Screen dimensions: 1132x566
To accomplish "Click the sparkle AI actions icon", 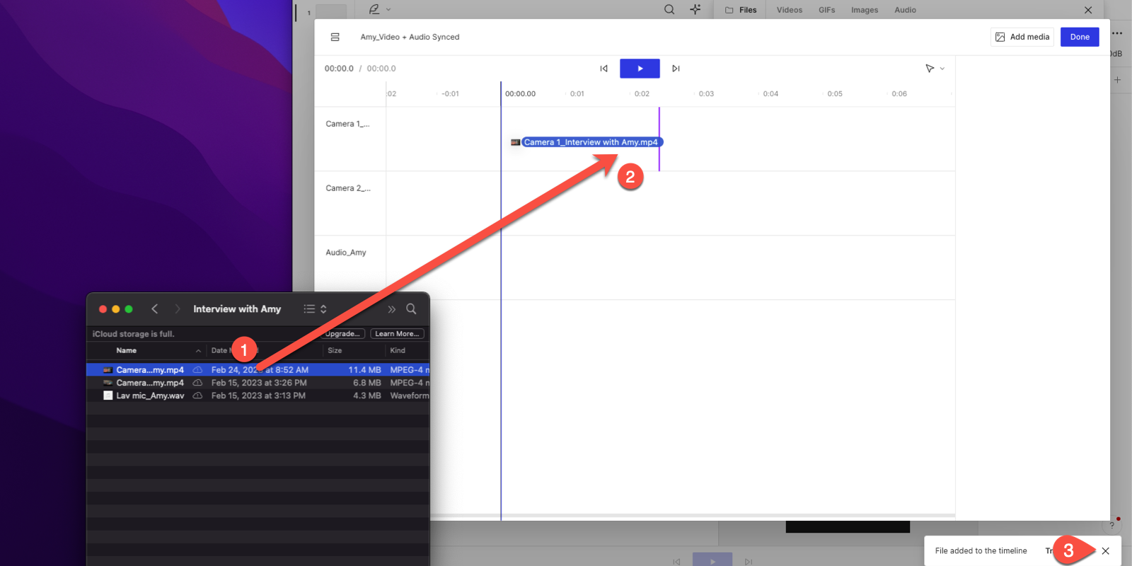I will (x=695, y=9).
